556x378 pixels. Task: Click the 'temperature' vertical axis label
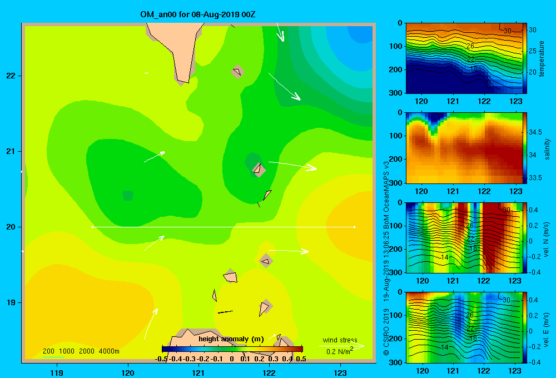pos(542,58)
